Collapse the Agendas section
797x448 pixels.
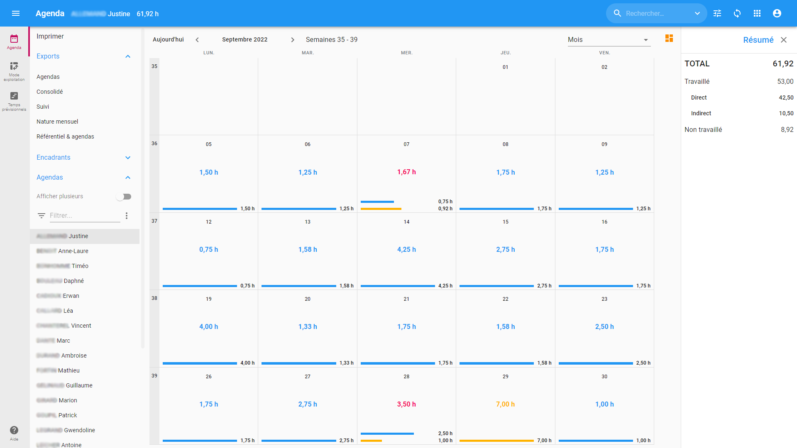tap(128, 178)
